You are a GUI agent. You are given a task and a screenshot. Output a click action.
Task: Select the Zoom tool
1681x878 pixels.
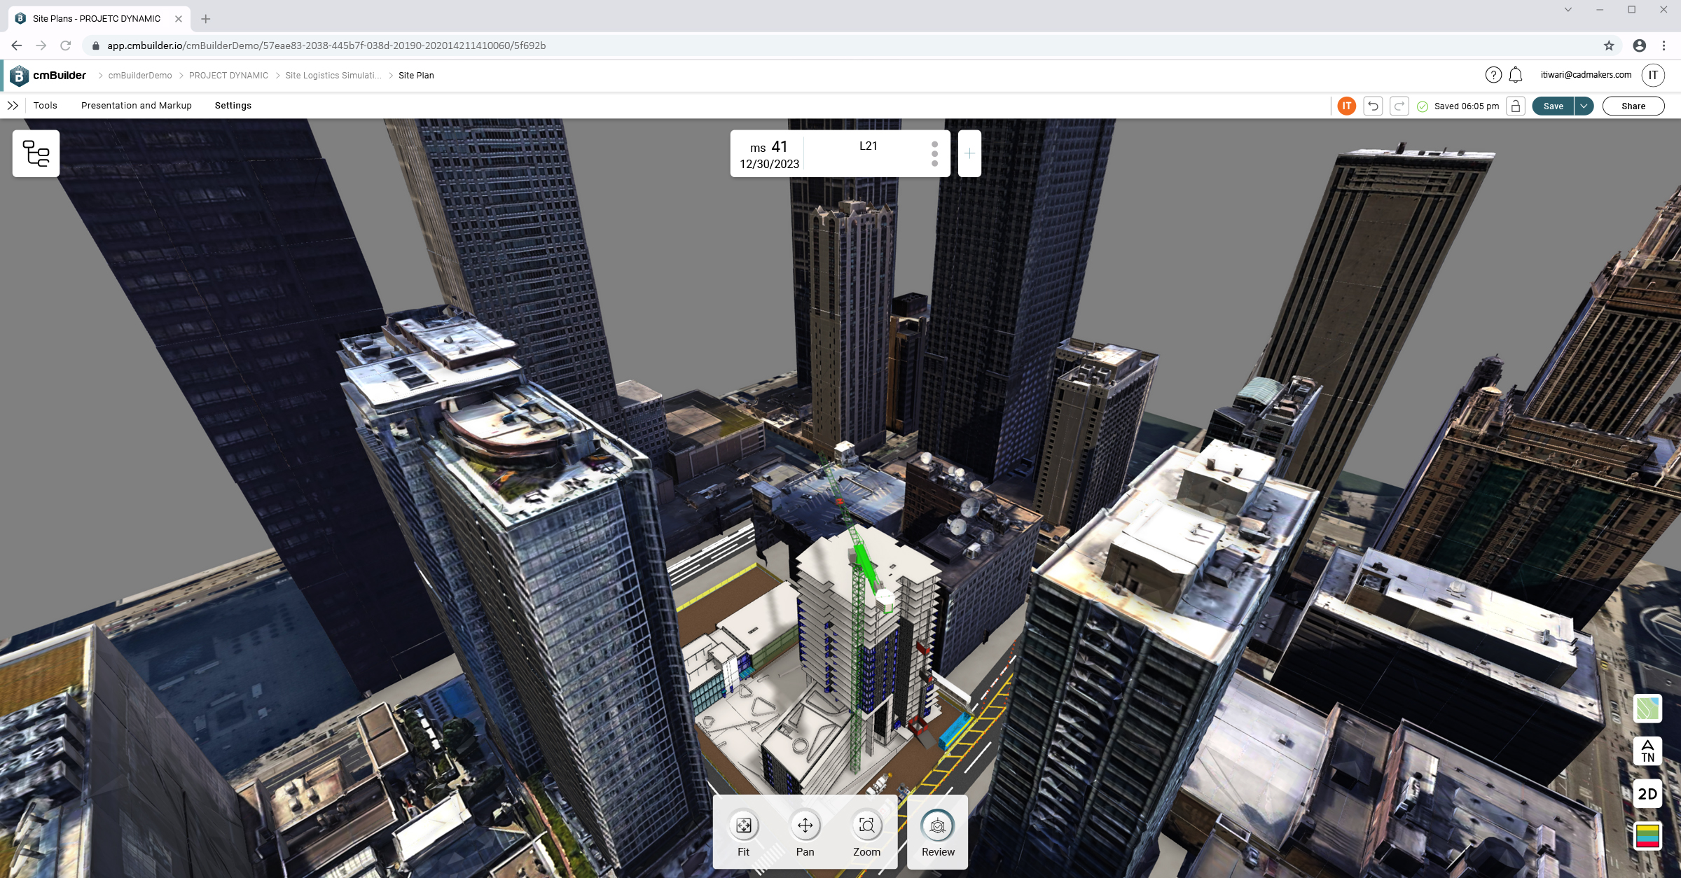pyautogui.click(x=866, y=826)
